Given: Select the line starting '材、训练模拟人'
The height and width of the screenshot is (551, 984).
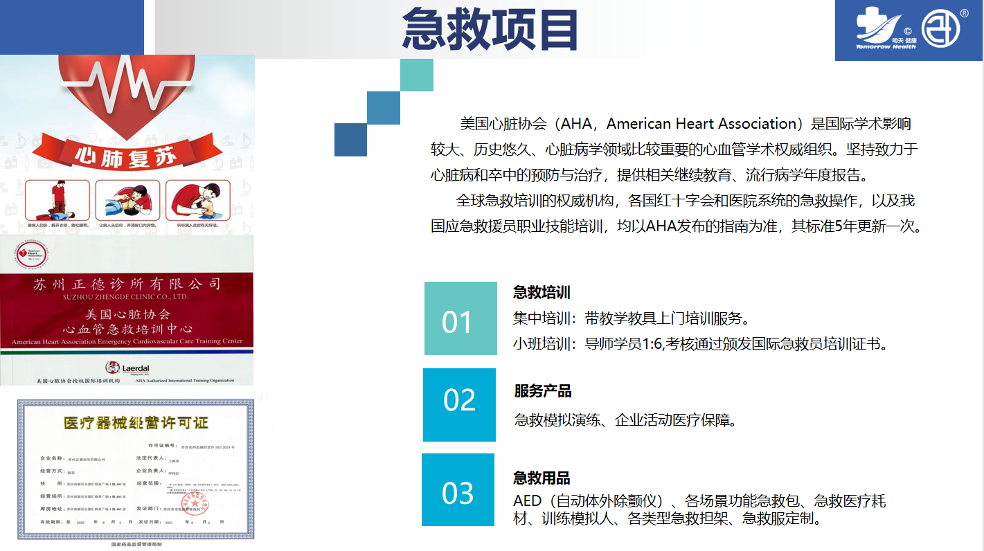Looking at the screenshot, I should (668, 518).
